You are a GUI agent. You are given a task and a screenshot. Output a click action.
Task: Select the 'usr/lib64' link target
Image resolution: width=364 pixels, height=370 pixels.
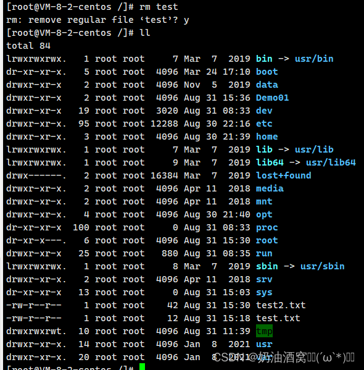tap(331, 162)
